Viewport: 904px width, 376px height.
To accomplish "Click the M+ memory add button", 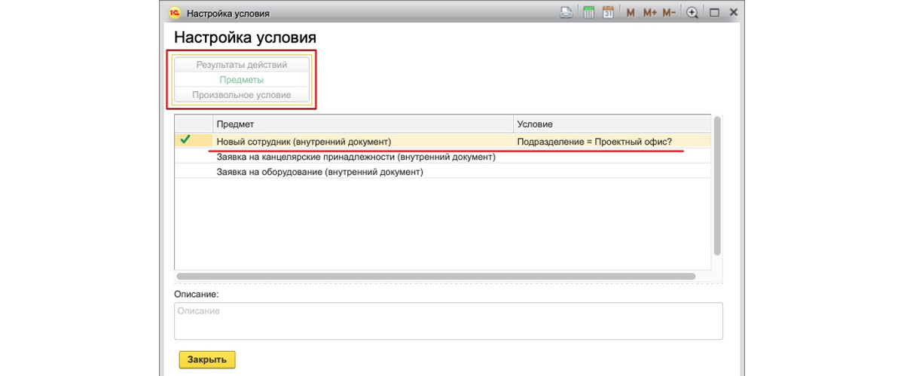I will pyautogui.click(x=650, y=13).
